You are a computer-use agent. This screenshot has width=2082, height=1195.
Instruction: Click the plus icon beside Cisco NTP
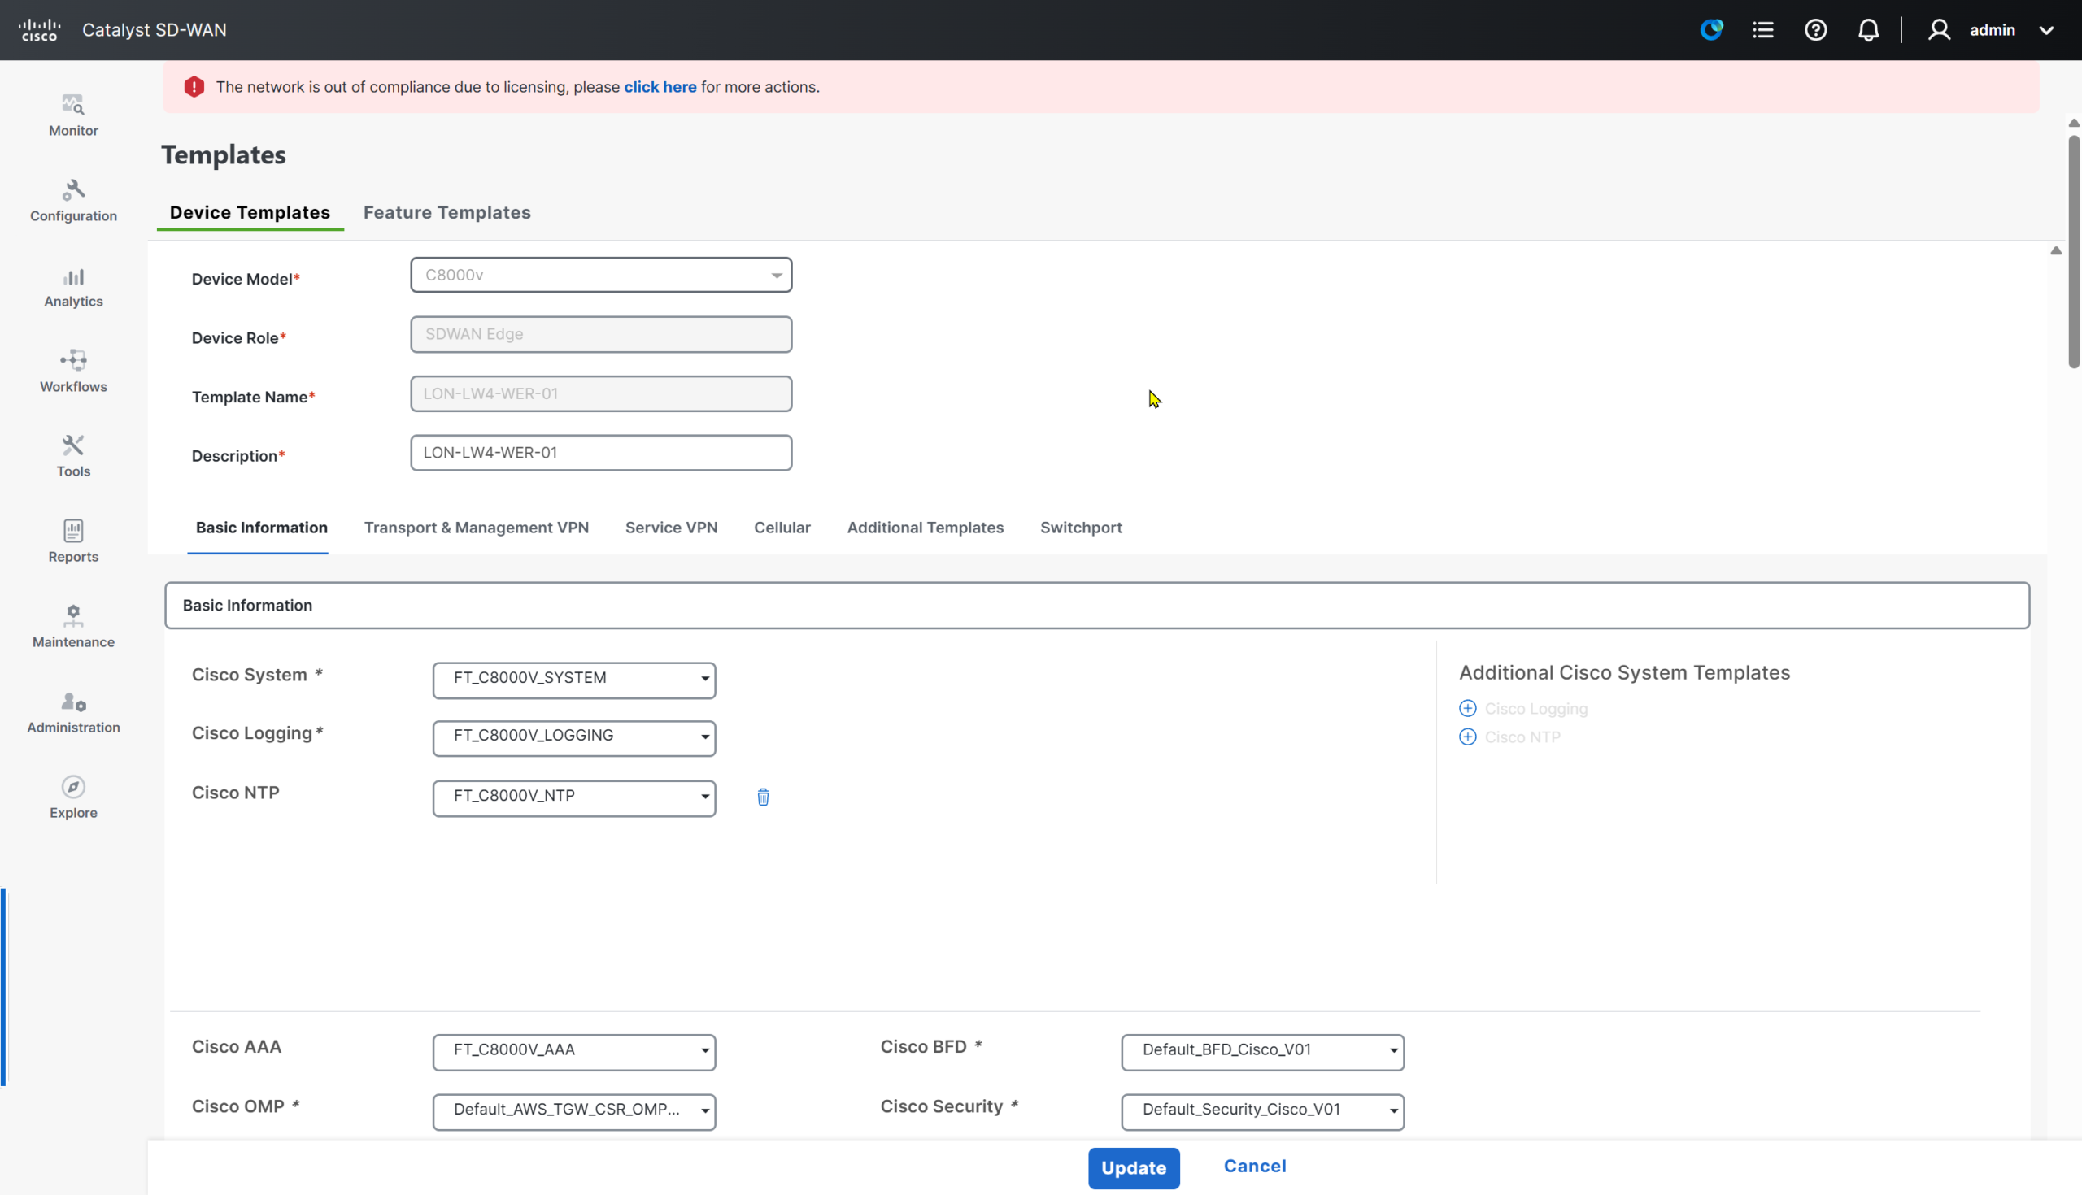point(1467,737)
